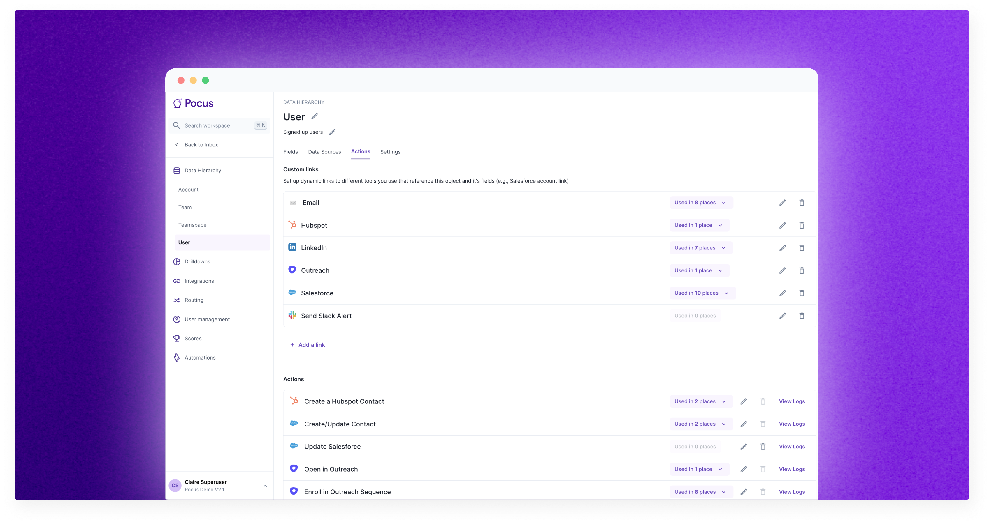Image resolution: width=989 pixels, height=524 pixels.
Task: Select Teamspace in Data Hierarchy
Action: (x=192, y=225)
